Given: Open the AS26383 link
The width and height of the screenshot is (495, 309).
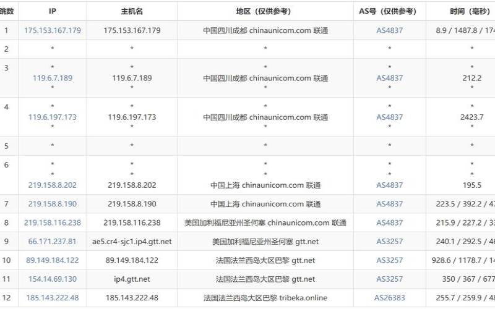Looking at the screenshot, I should click(x=389, y=298).
